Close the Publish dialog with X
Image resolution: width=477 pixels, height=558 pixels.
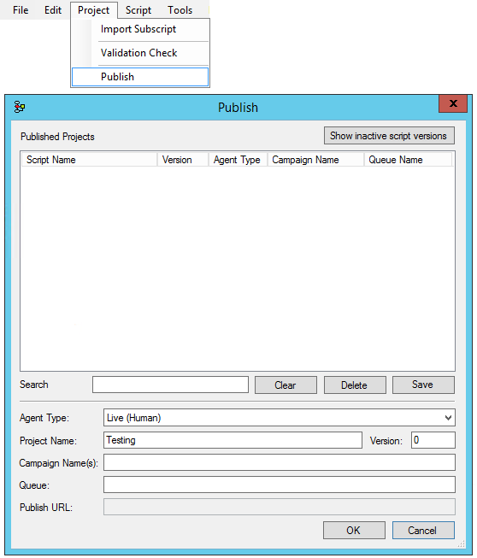pyautogui.click(x=453, y=103)
